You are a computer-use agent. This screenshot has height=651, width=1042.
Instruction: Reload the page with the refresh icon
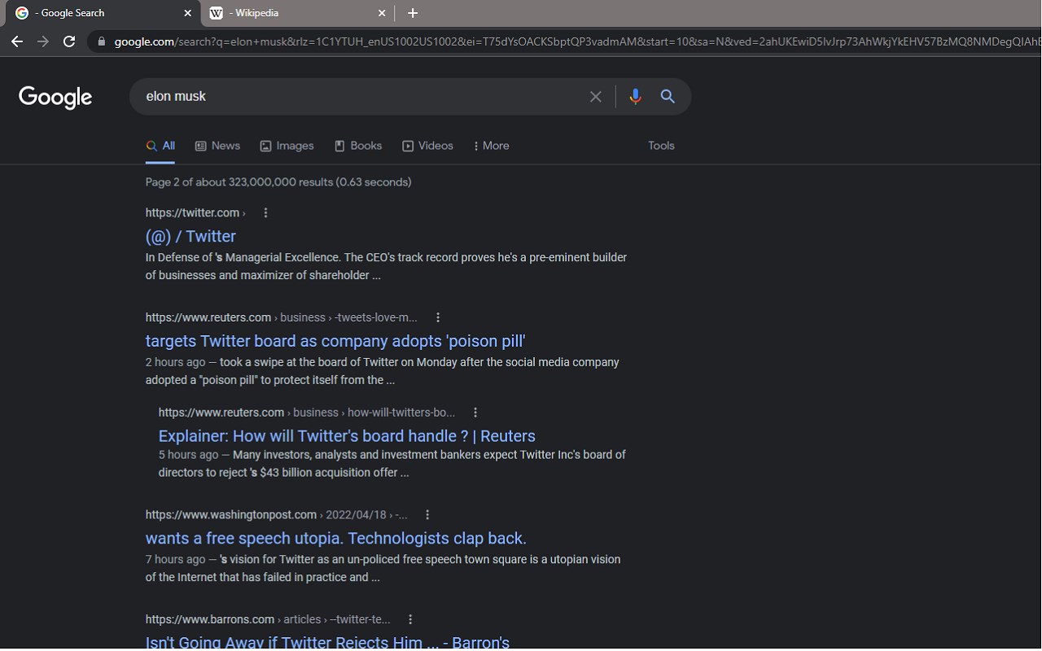click(x=69, y=42)
